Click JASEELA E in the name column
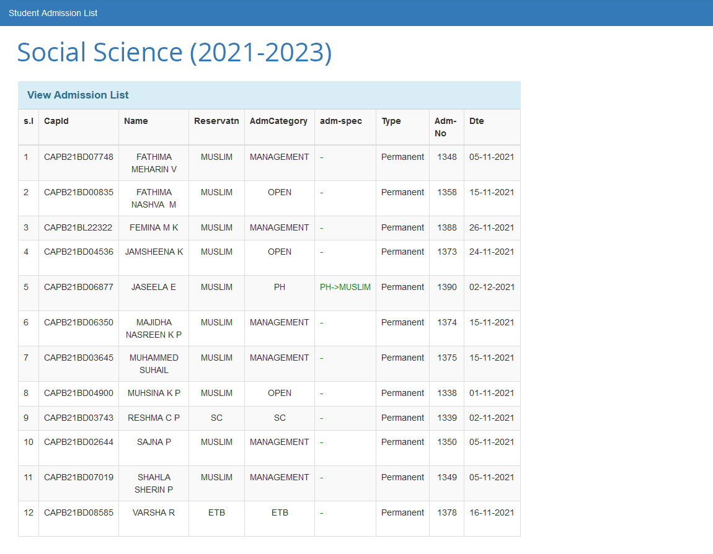Viewport: 713px width, 554px height. point(154,287)
